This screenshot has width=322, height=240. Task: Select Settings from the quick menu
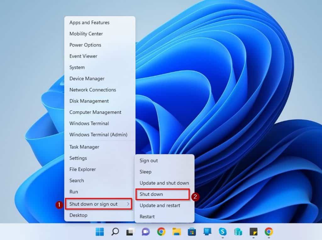(100, 158)
